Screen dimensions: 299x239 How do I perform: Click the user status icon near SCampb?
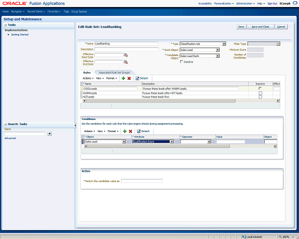pyautogui.click(x=295, y=3)
